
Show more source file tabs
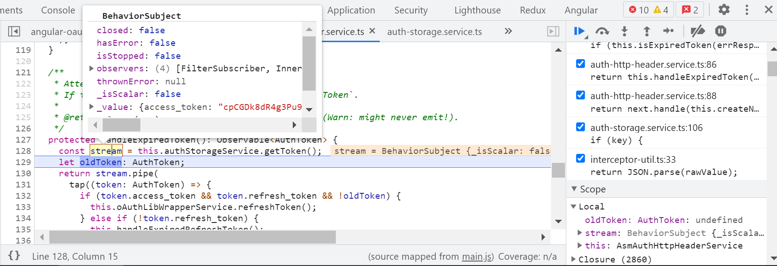click(508, 31)
